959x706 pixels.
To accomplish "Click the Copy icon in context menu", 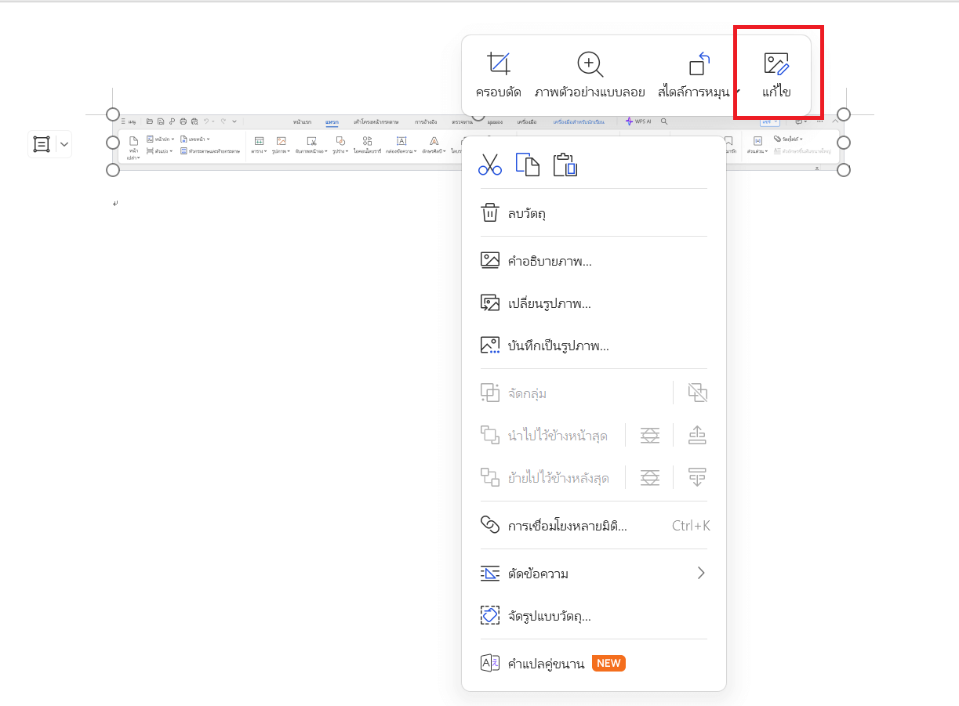I will (527, 164).
